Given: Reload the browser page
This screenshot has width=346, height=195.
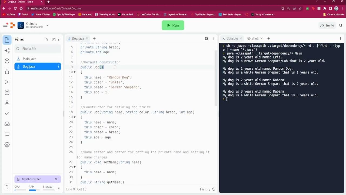Looking at the screenshot, I should pyautogui.click(x=15, y=8).
